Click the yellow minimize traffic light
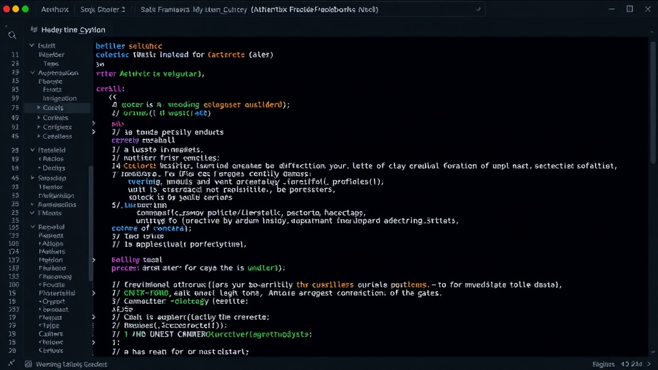 [16, 9]
